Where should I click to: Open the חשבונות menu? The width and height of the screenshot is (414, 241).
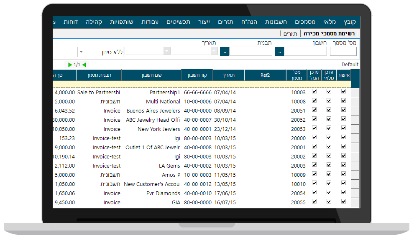point(276,22)
